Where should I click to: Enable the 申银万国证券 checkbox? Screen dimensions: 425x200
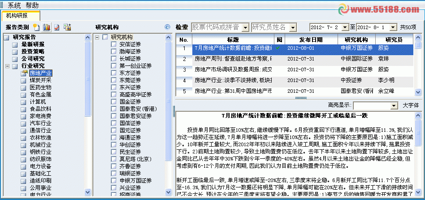pyautogui.click(x=113, y=180)
